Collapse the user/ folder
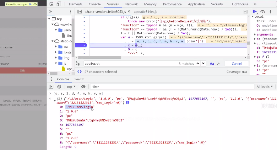The height and width of the screenshot is (150, 277). point(56,30)
